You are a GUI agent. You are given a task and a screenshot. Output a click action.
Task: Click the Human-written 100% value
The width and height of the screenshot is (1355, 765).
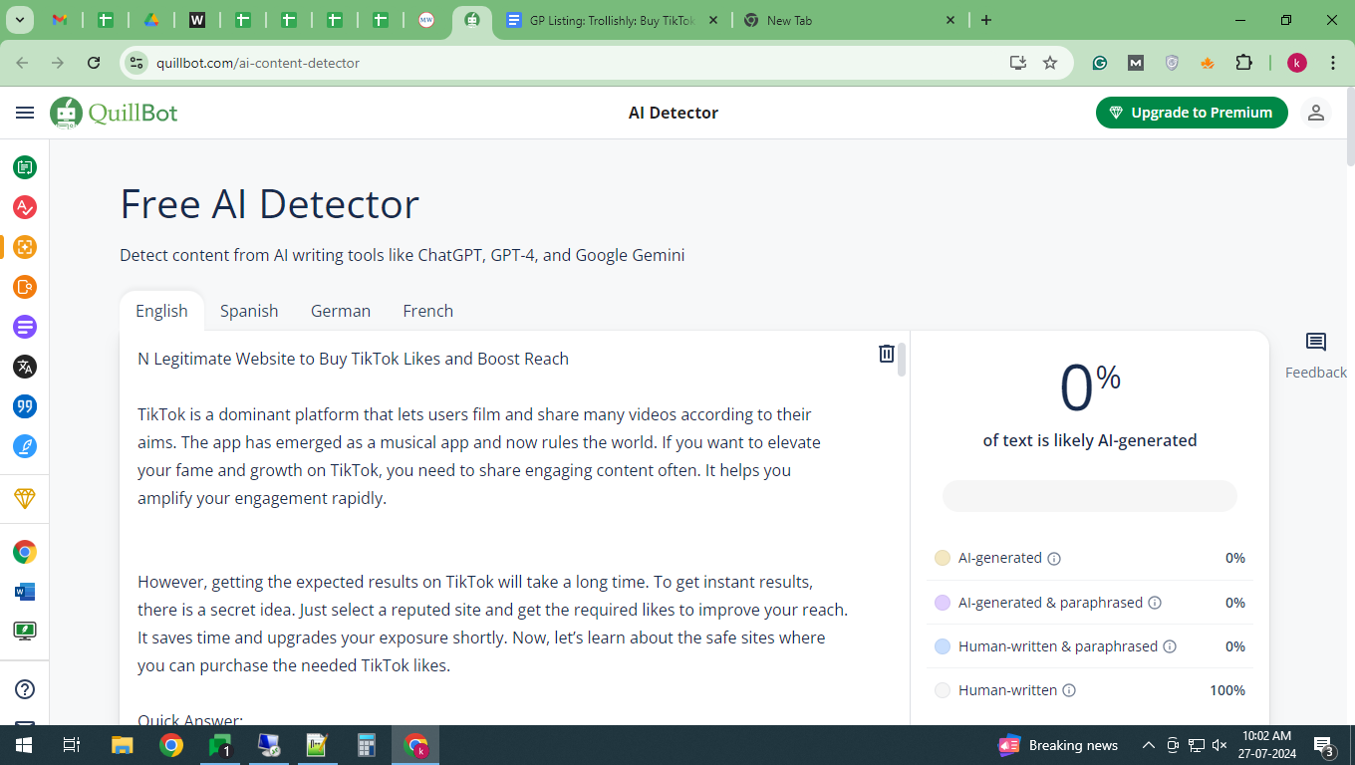point(1227,690)
